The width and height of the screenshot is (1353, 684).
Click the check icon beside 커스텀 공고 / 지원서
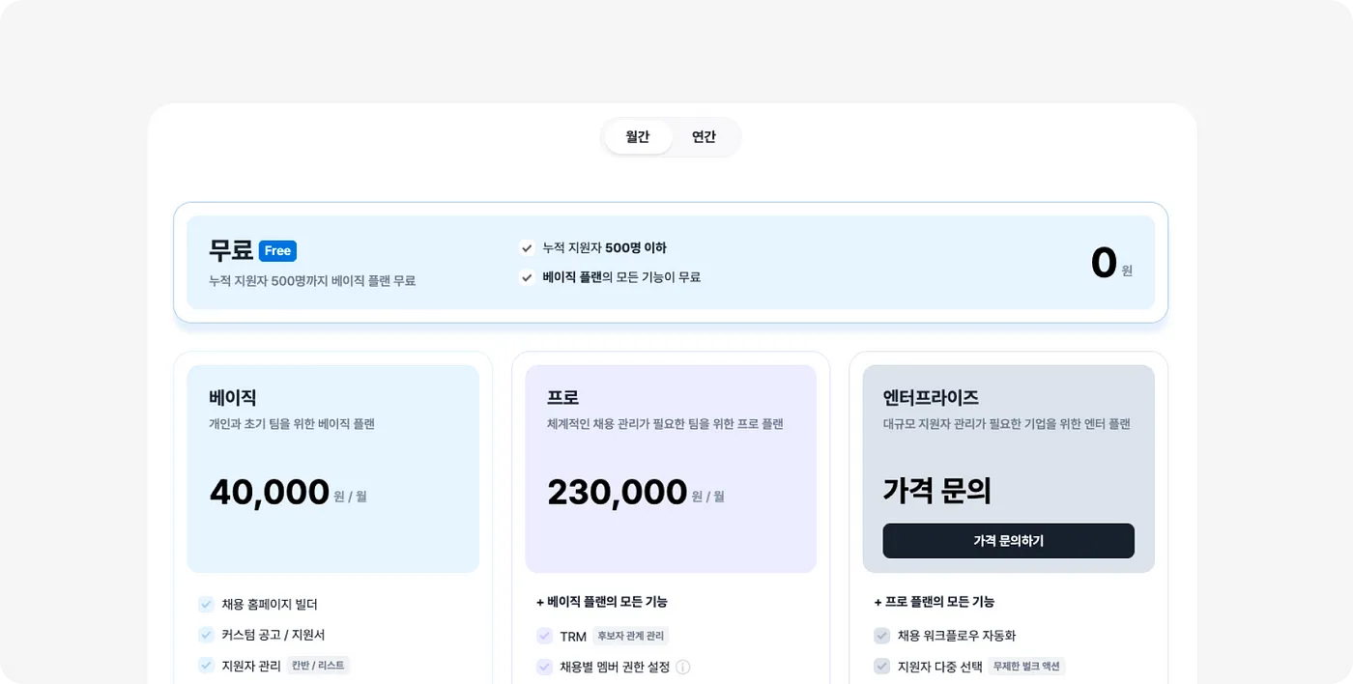click(x=206, y=635)
